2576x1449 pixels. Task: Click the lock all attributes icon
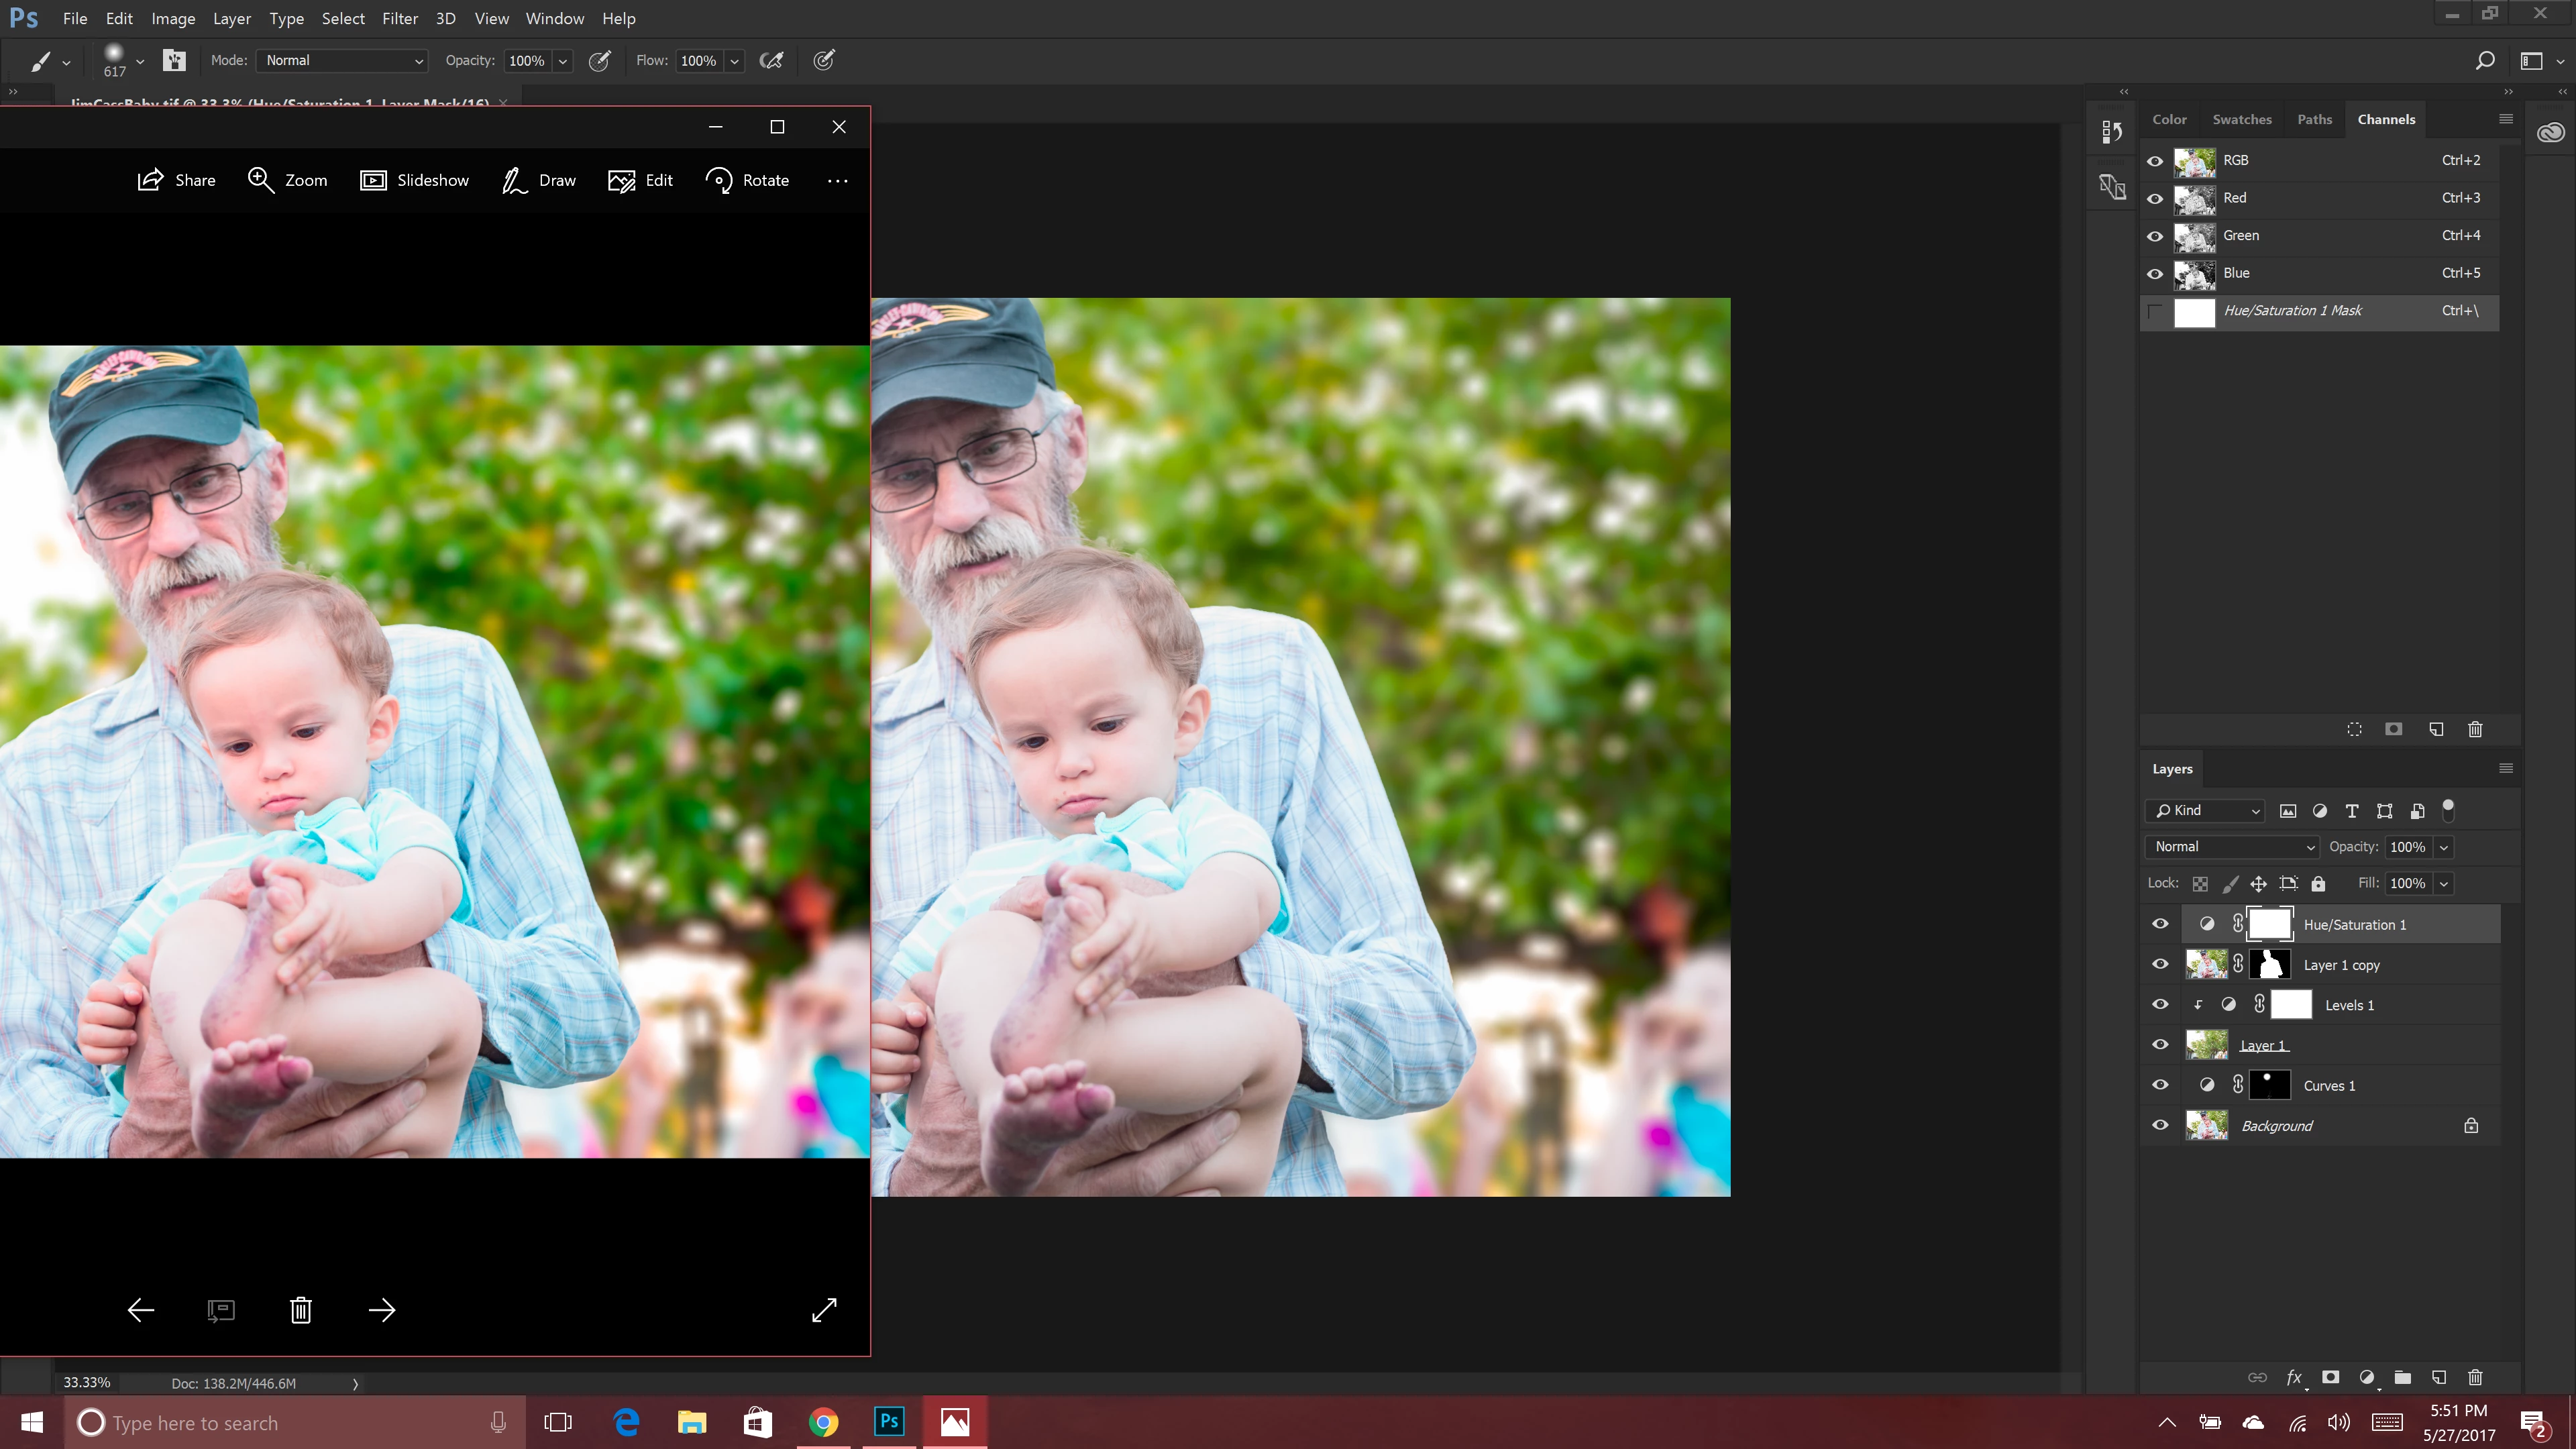(2318, 883)
